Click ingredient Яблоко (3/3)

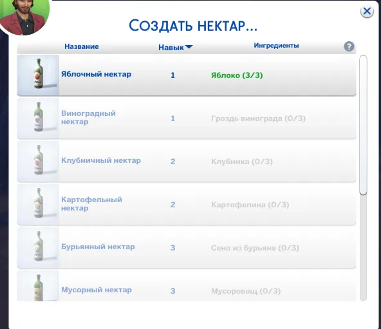pyautogui.click(x=237, y=75)
